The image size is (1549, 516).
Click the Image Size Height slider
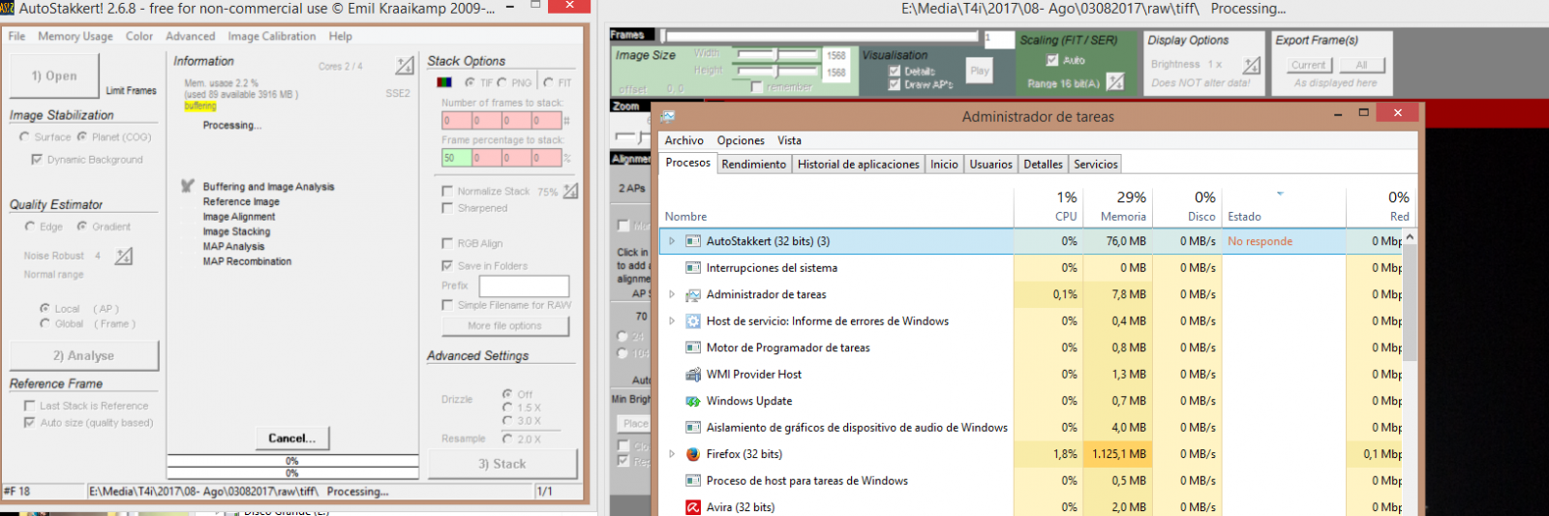click(777, 71)
